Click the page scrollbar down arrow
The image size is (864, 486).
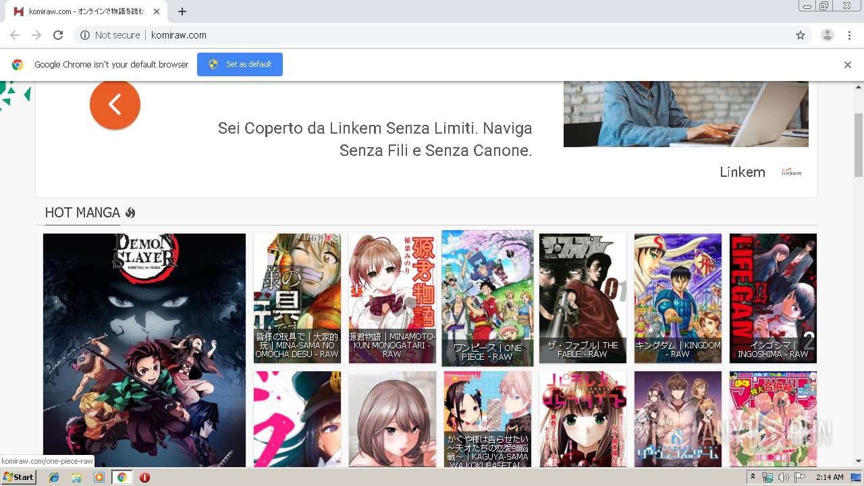[x=859, y=461]
